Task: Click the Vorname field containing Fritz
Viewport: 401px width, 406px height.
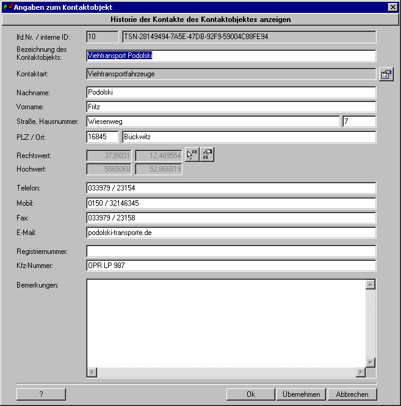Action: coord(231,107)
